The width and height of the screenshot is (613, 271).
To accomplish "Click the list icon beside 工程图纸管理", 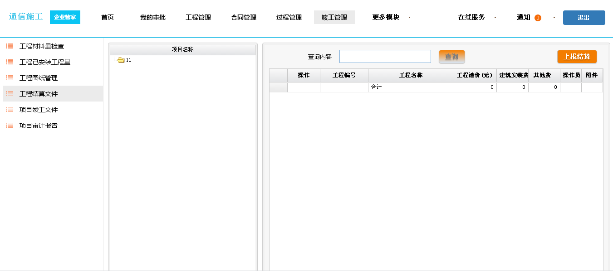I will point(10,78).
